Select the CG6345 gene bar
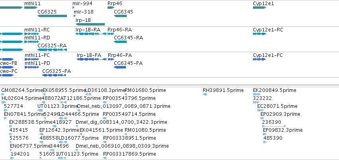 tap(120, 16)
